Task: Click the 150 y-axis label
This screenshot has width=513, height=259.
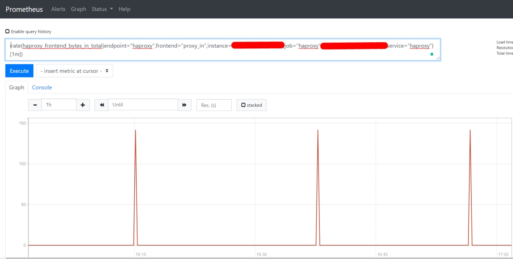Action: click(22, 123)
